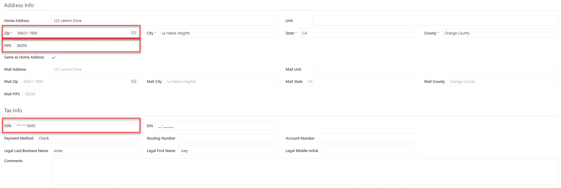Click the Comments text area
The image size is (561, 188).
[305, 171]
